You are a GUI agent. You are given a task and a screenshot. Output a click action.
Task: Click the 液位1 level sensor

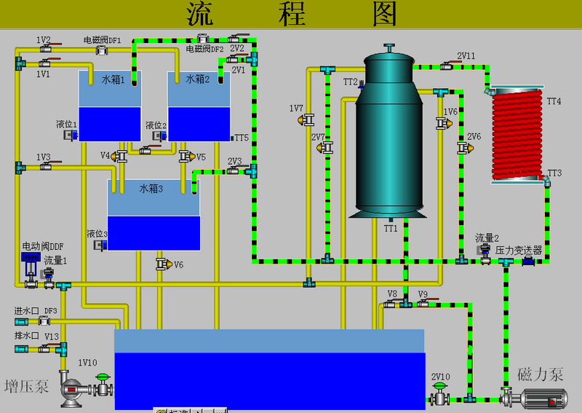(x=71, y=135)
